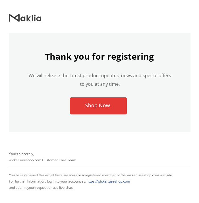Click "wicker.ueeshop.com" in the signature line

click(x=25, y=160)
